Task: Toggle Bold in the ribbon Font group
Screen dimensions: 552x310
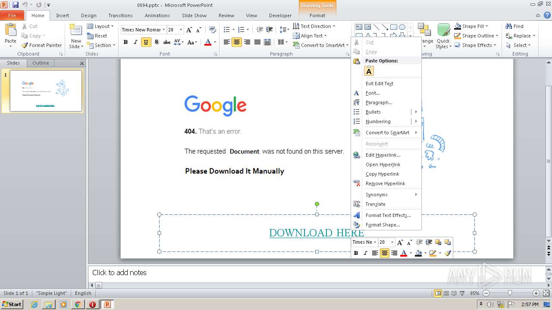Action: pos(125,42)
